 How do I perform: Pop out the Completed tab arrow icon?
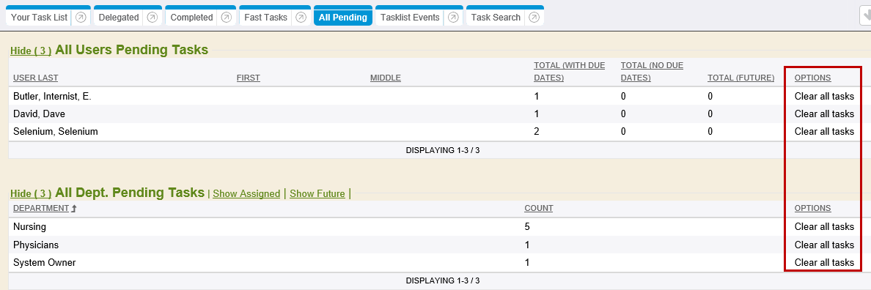[226, 17]
